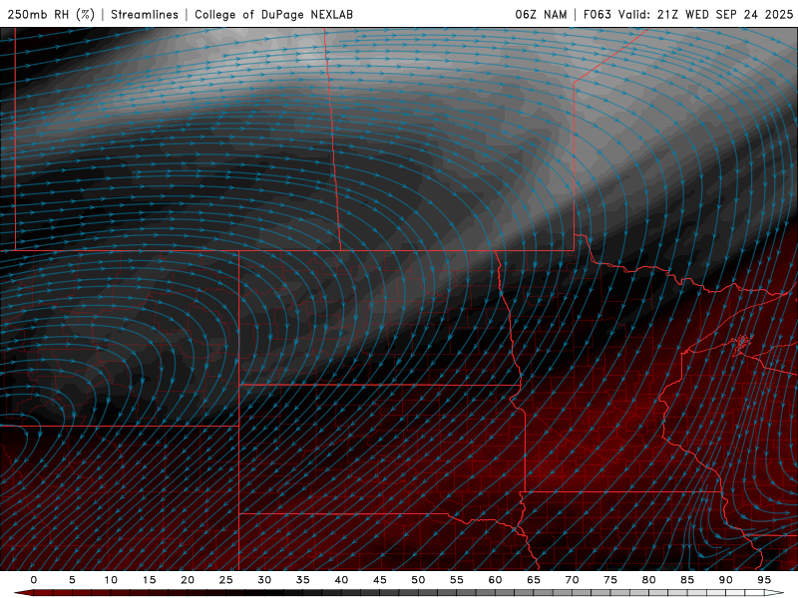
Task: Click the colorbar label 90
Action: (725, 580)
